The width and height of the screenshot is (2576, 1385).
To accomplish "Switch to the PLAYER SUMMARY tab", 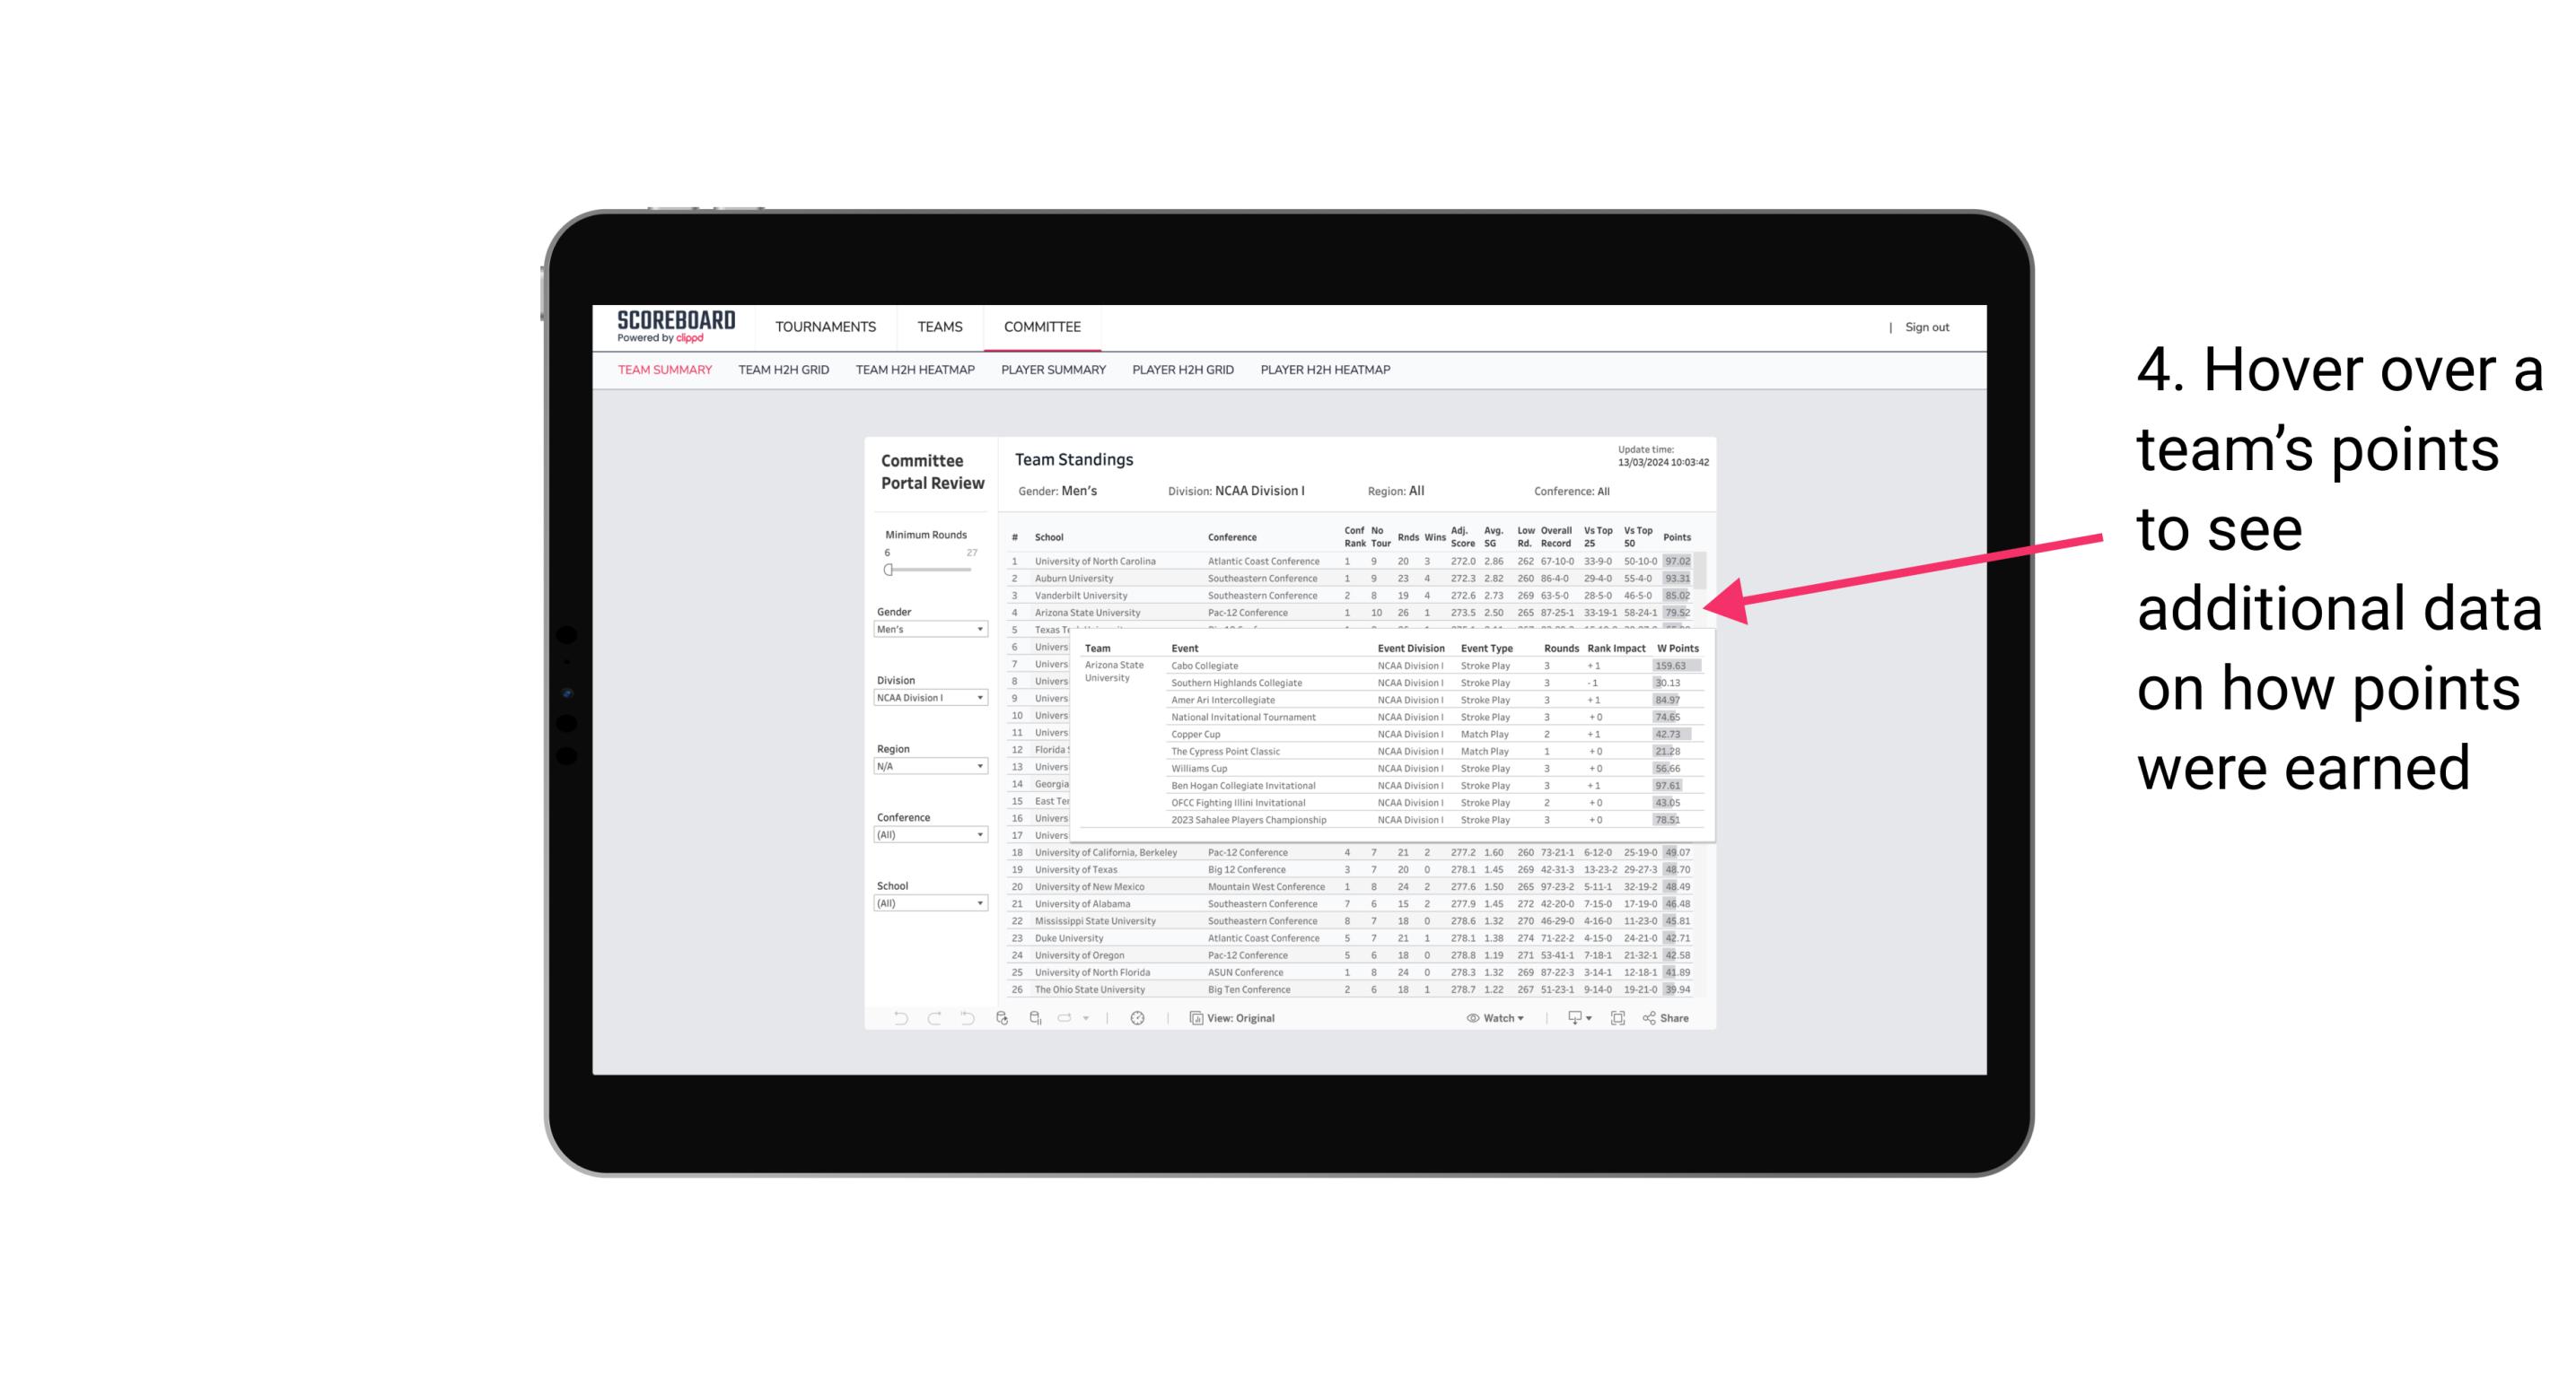I will coord(1053,372).
